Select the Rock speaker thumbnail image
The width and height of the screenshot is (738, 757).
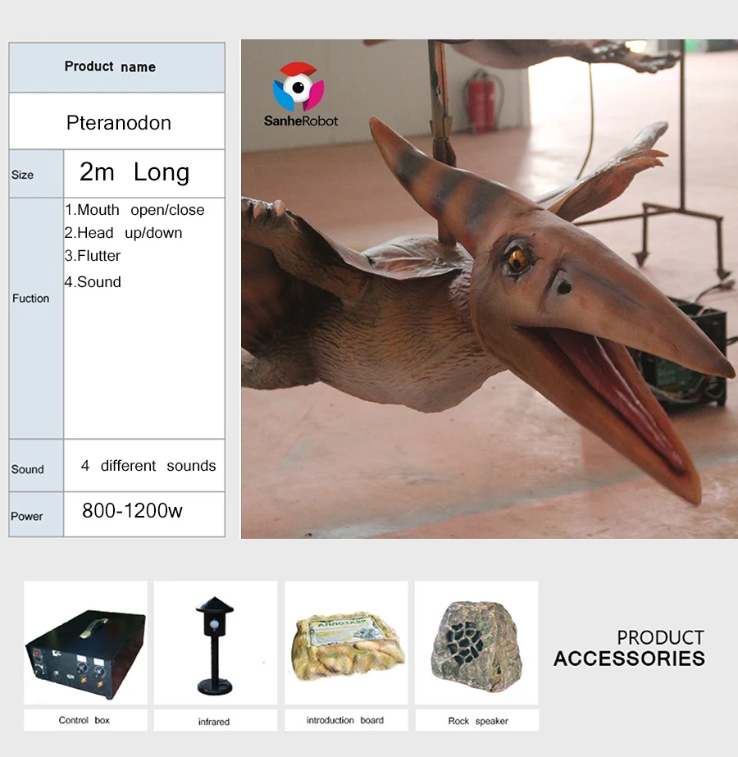tap(476, 642)
